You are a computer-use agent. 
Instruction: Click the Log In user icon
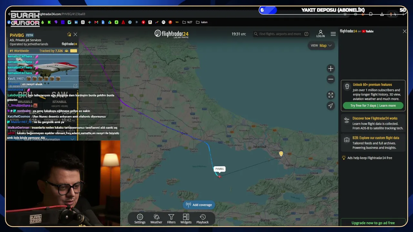pyautogui.click(x=320, y=34)
